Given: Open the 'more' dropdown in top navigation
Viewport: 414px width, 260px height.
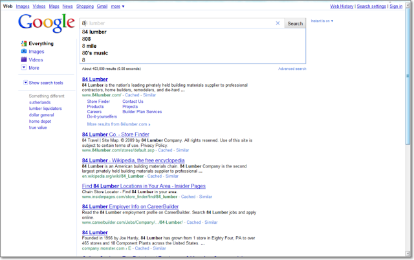Looking at the screenshot, I should coord(117,6).
